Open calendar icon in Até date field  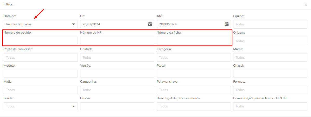click(x=226, y=24)
